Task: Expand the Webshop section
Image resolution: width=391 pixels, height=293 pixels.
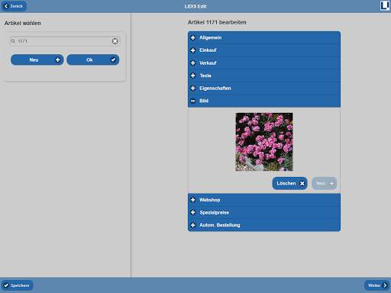Action: (x=264, y=200)
